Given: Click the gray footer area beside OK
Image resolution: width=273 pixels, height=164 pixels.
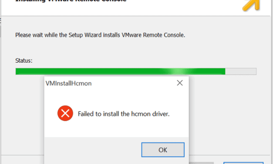Looking at the screenshot, I should 92,150.
